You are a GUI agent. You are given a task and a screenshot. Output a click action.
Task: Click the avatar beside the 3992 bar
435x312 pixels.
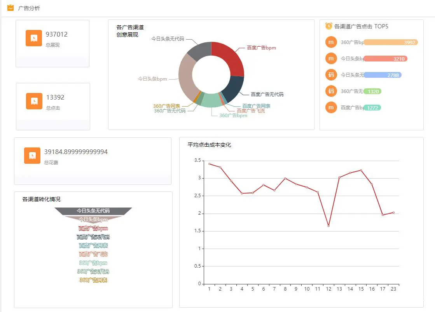(x=331, y=42)
